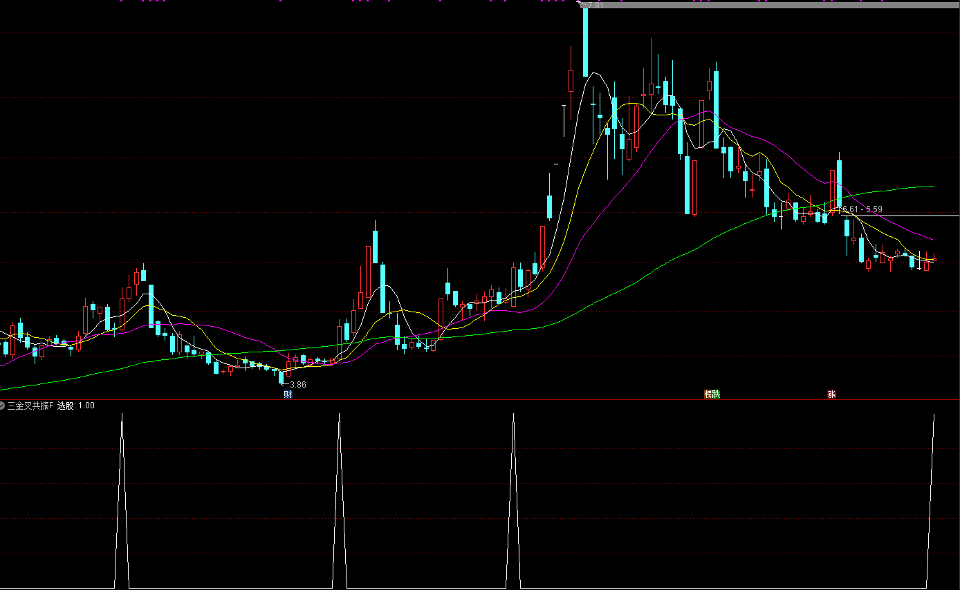Click the blue 财 financial event marker

288,394
